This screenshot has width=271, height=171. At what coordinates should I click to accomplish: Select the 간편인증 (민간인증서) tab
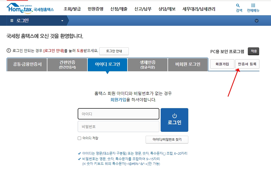(67, 65)
